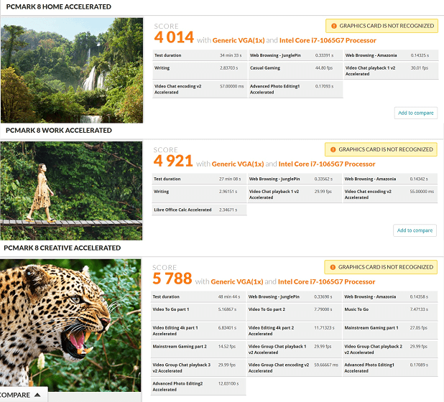Click Writing result 2.96151 s
The width and height of the screenshot is (444, 402).
coord(228,192)
